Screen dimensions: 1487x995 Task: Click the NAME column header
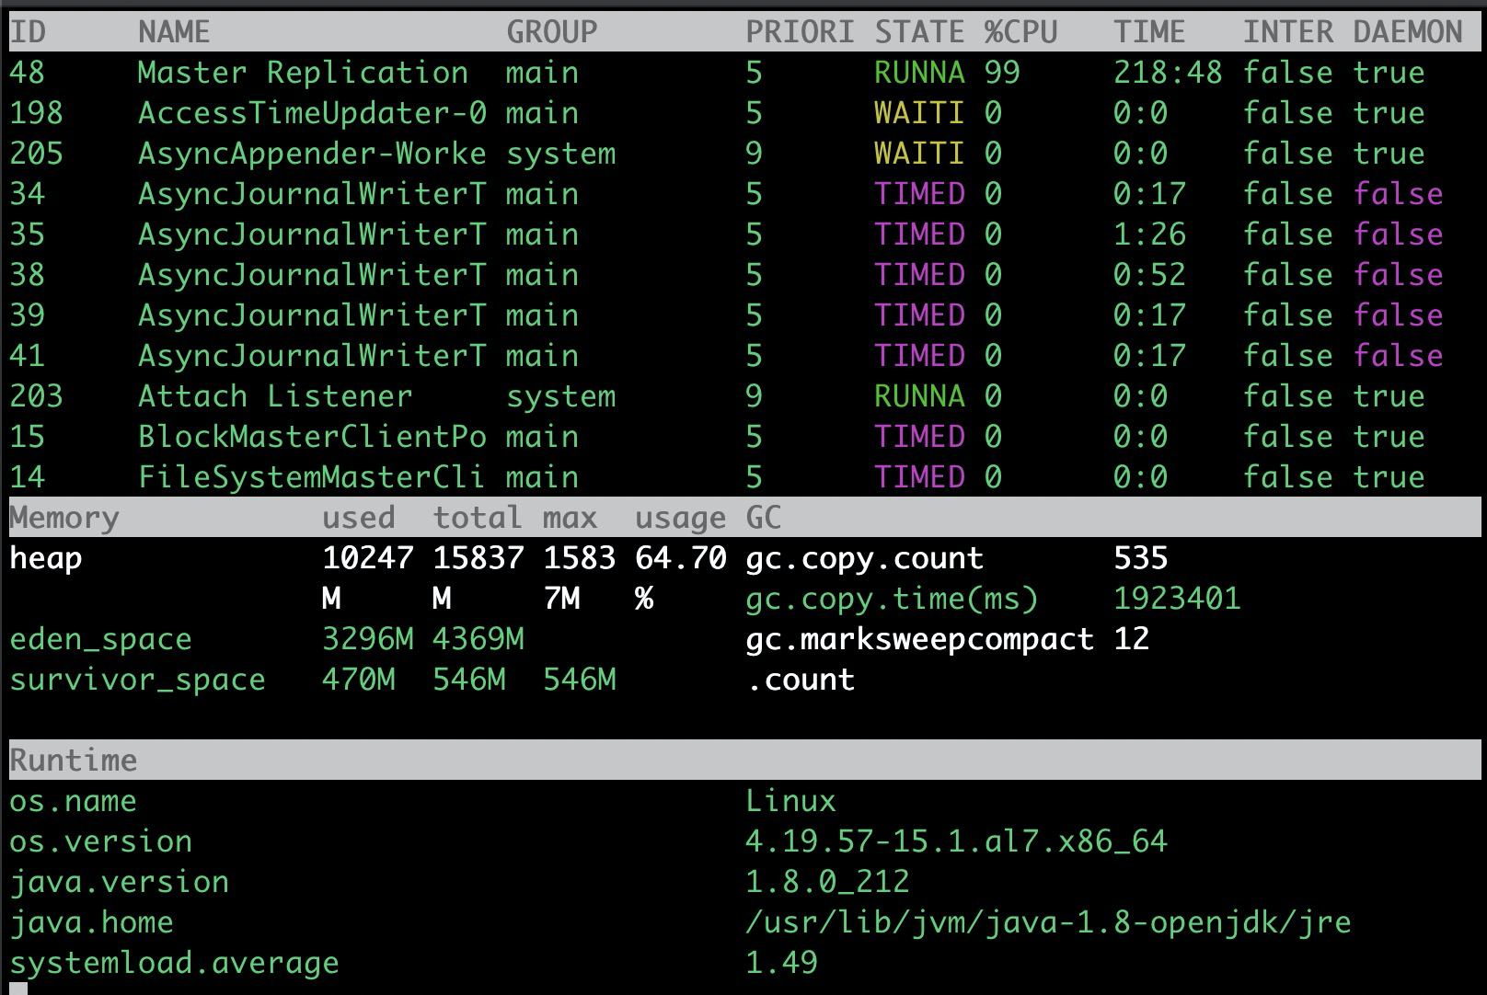[x=176, y=30]
